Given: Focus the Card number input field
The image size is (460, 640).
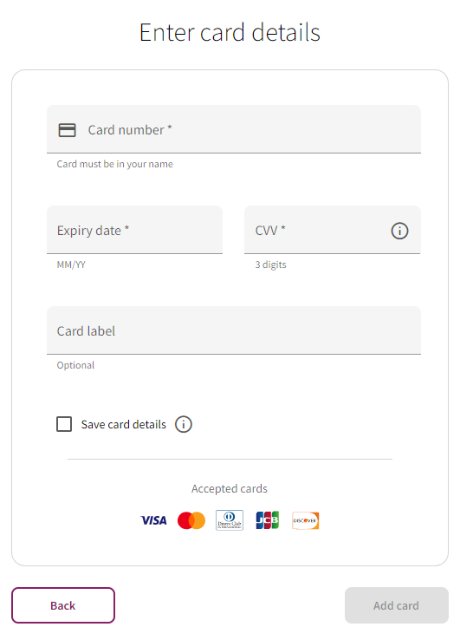Looking at the screenshot, I should [234, 129].
